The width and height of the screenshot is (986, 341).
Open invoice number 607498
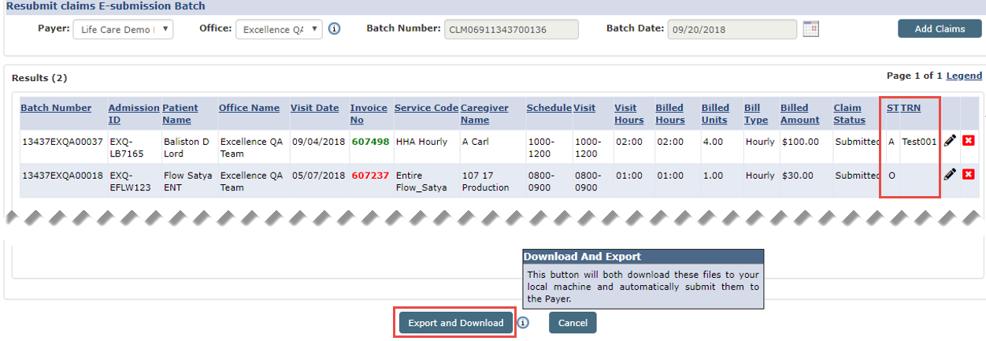coord(369,142)
